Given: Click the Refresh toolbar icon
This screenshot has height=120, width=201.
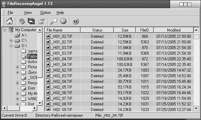Looking at the screenshot, I should (22, 21).
